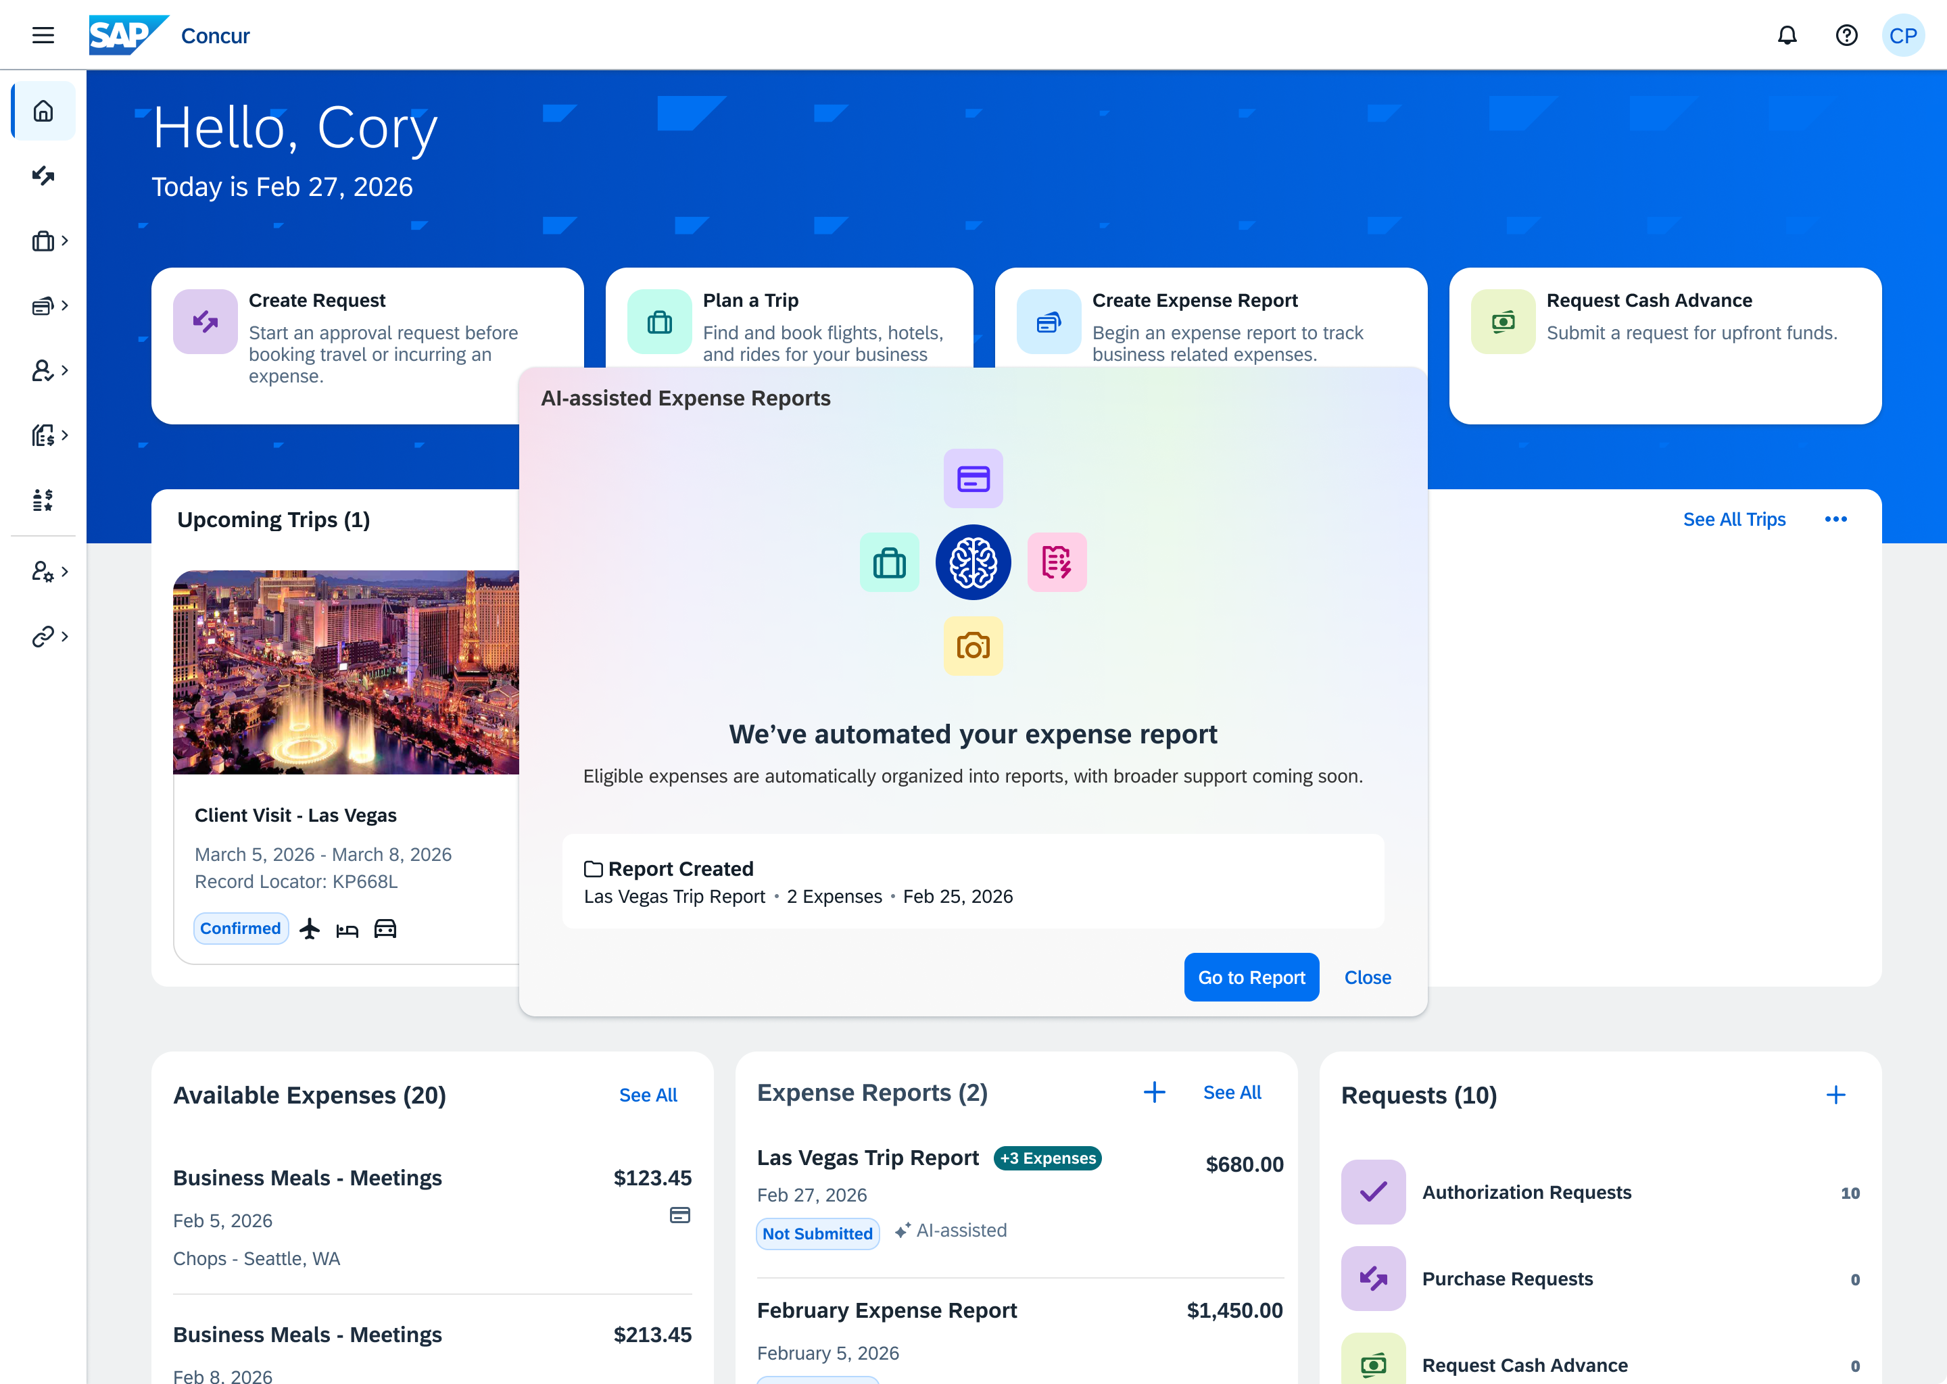Open the hamburger navigation menu
Image resolution: width=1947 pixels, height=1384 pixels.
coord(43,35)
